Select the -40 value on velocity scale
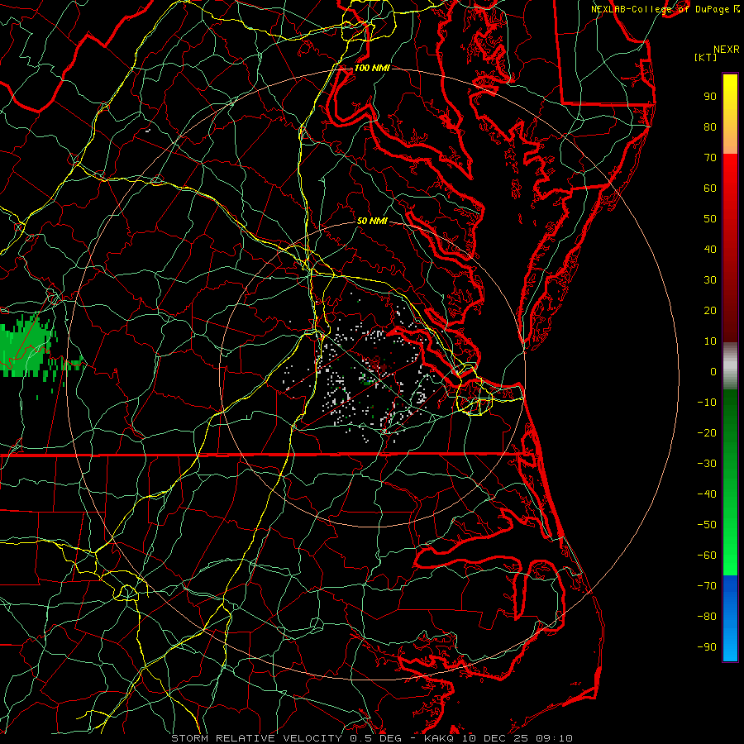The height and width of the screenshot is (744, 744). 707,494
